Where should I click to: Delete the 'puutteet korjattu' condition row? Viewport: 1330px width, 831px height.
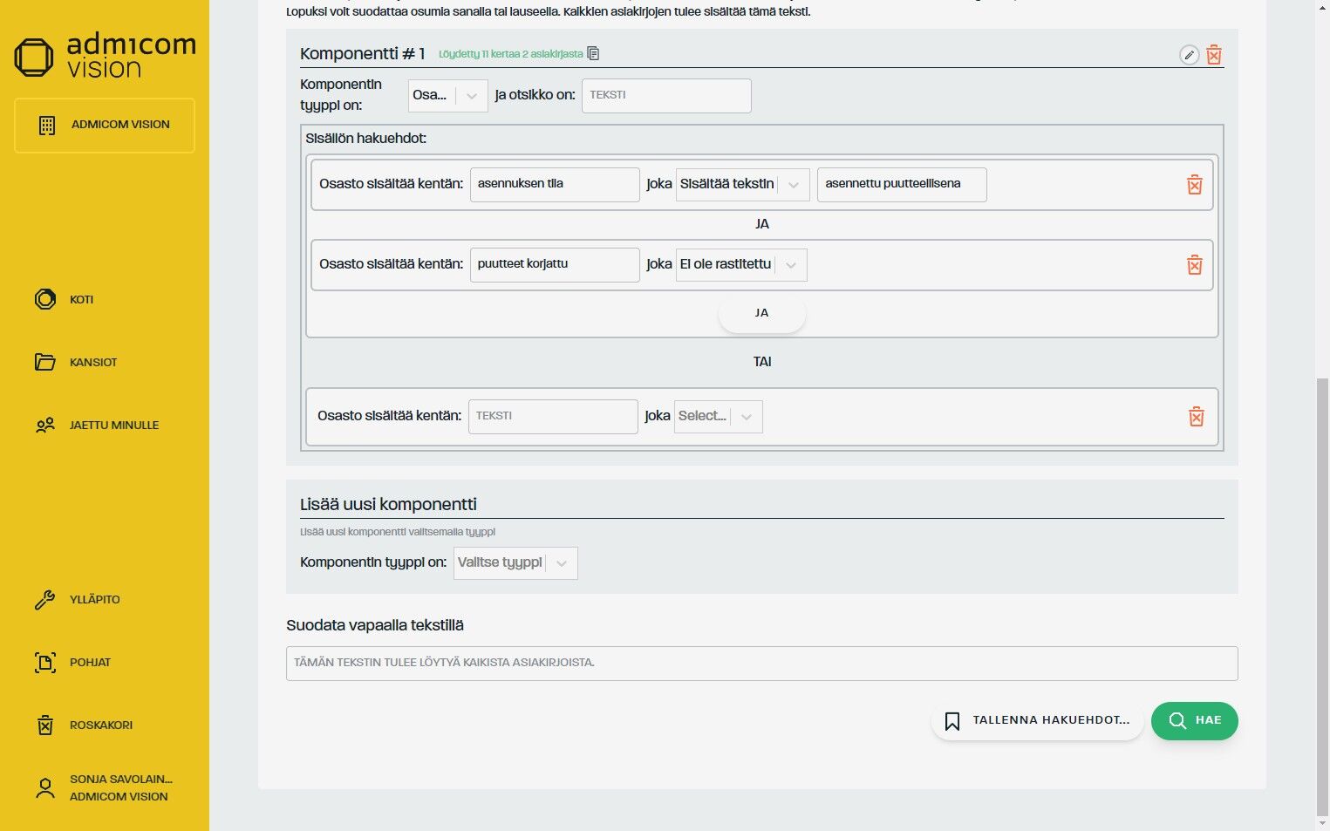pyautogui.click(x=1195, y=265)
